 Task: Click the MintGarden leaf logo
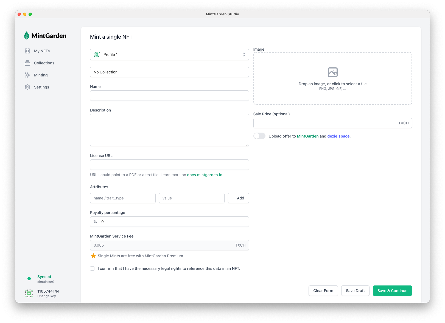pos(27,36)
